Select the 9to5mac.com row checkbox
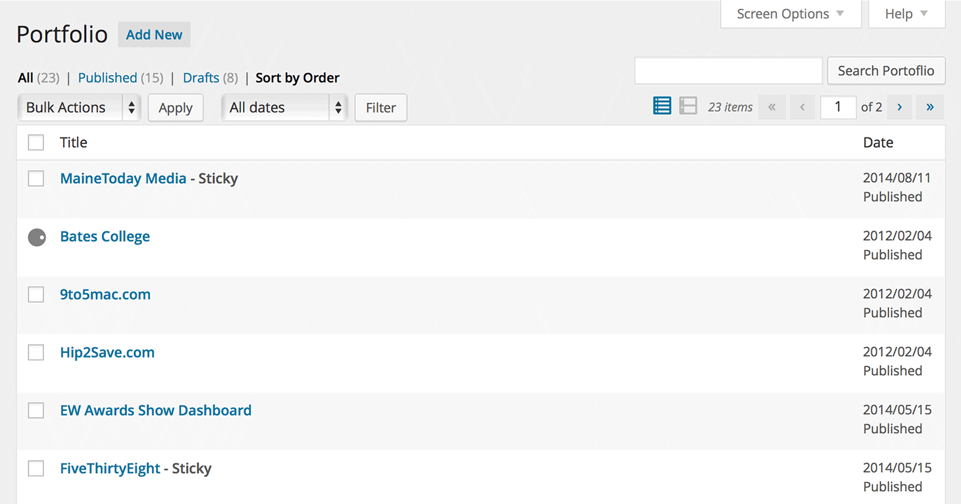The height and width of the screenshot is (504, 961). tap(36, 294)
